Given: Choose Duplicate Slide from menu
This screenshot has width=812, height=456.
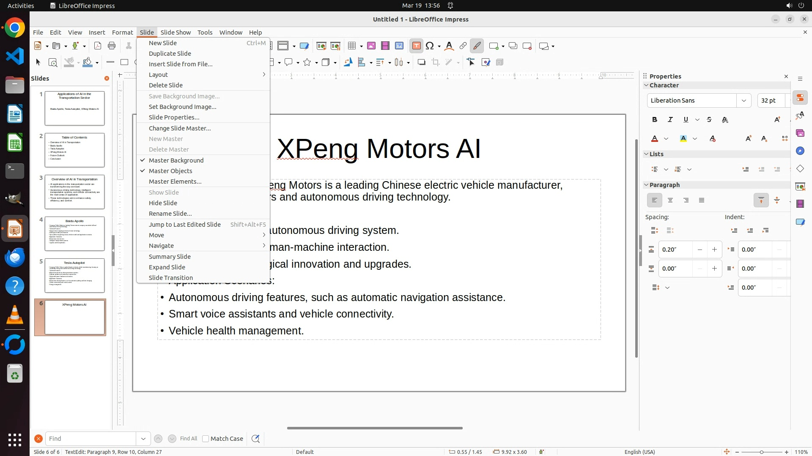Looking at the screenshot, I should tap(170, 54).
